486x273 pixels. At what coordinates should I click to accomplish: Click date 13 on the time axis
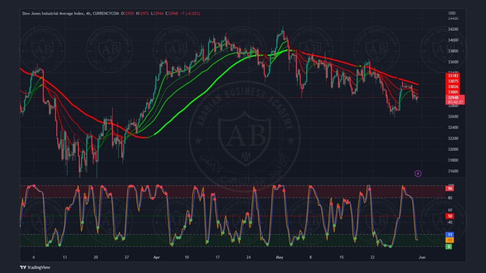[x=65, y=257]
